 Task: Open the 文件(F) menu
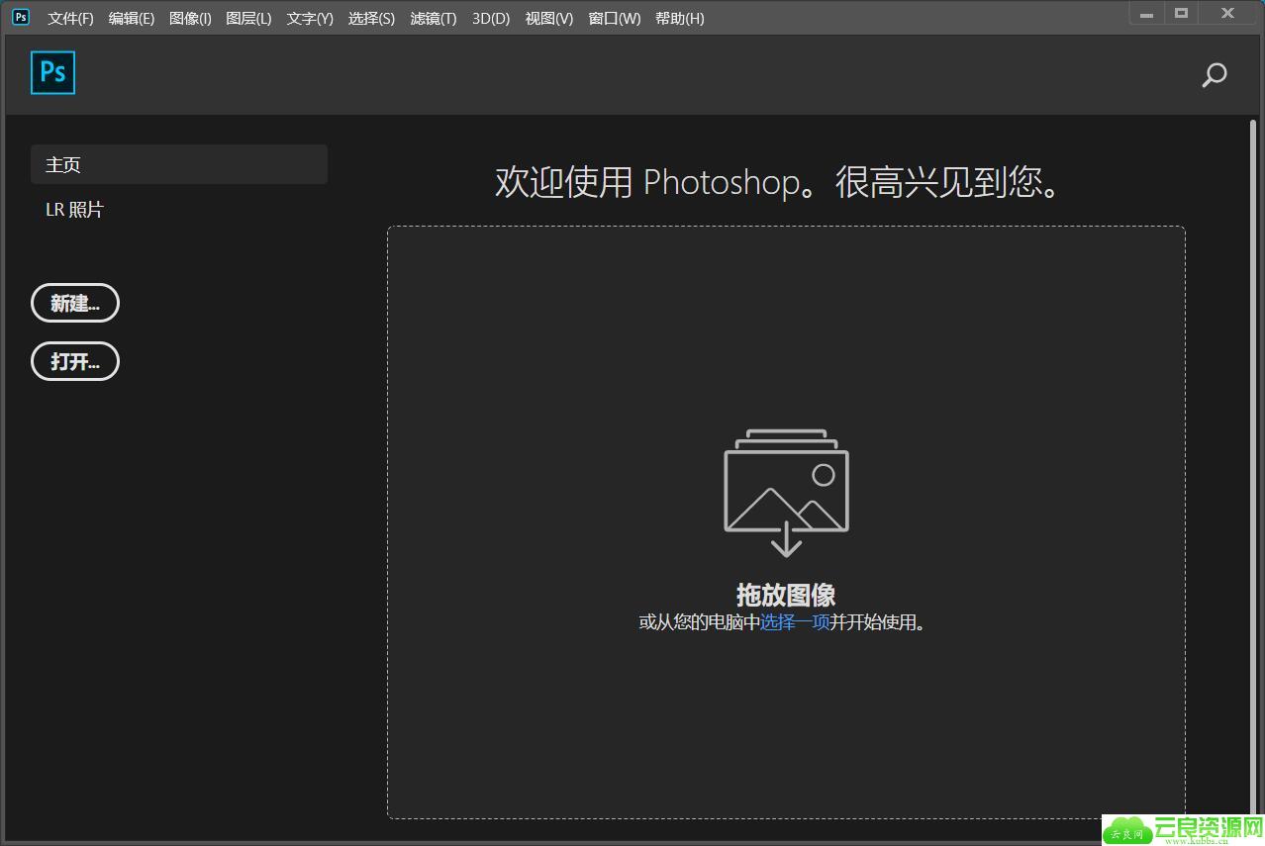[x=70, y=19]
